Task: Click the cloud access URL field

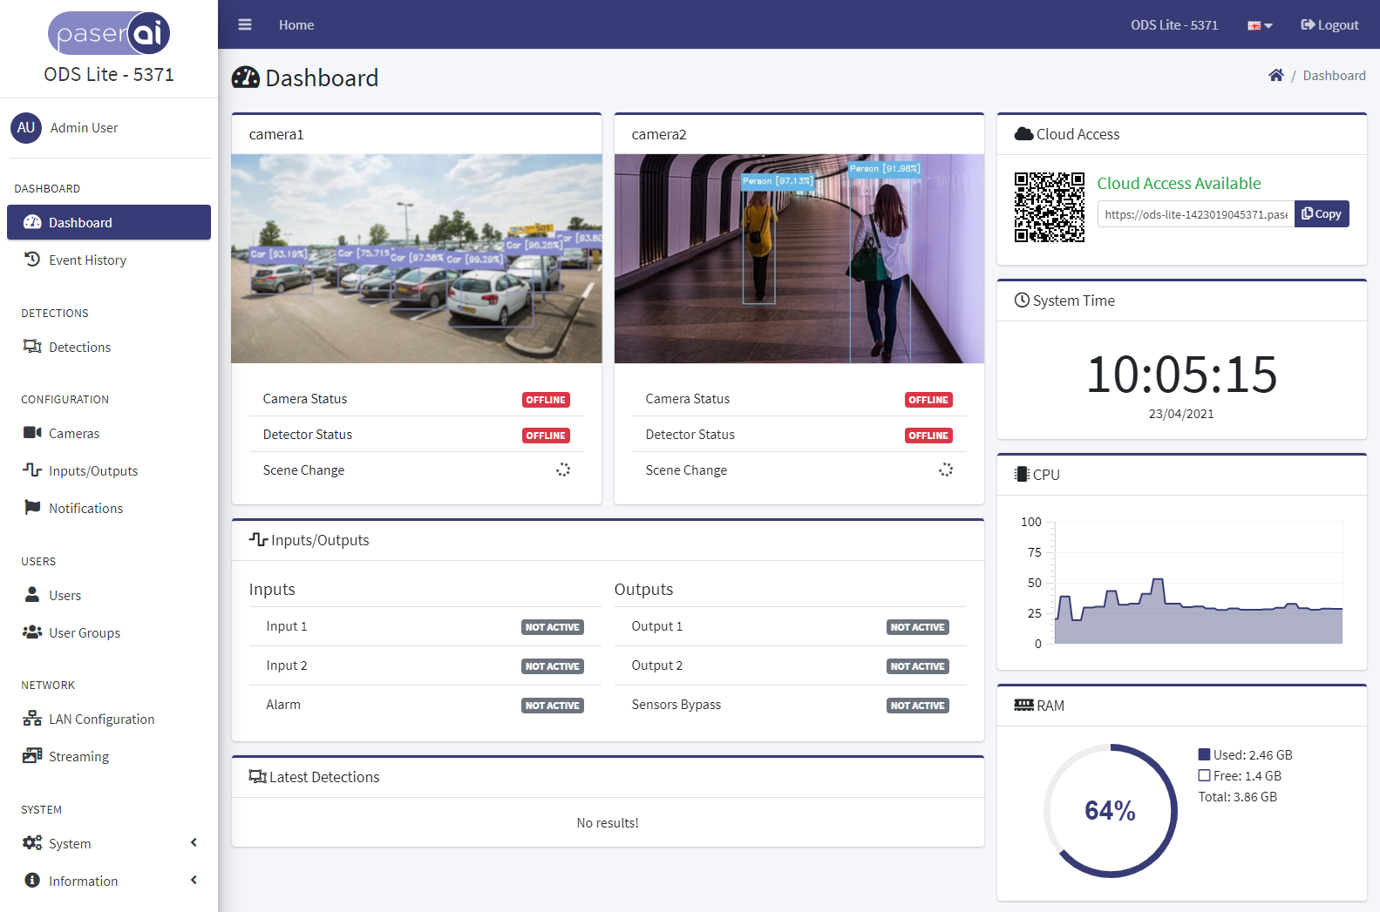Action: click(1195, 214)
